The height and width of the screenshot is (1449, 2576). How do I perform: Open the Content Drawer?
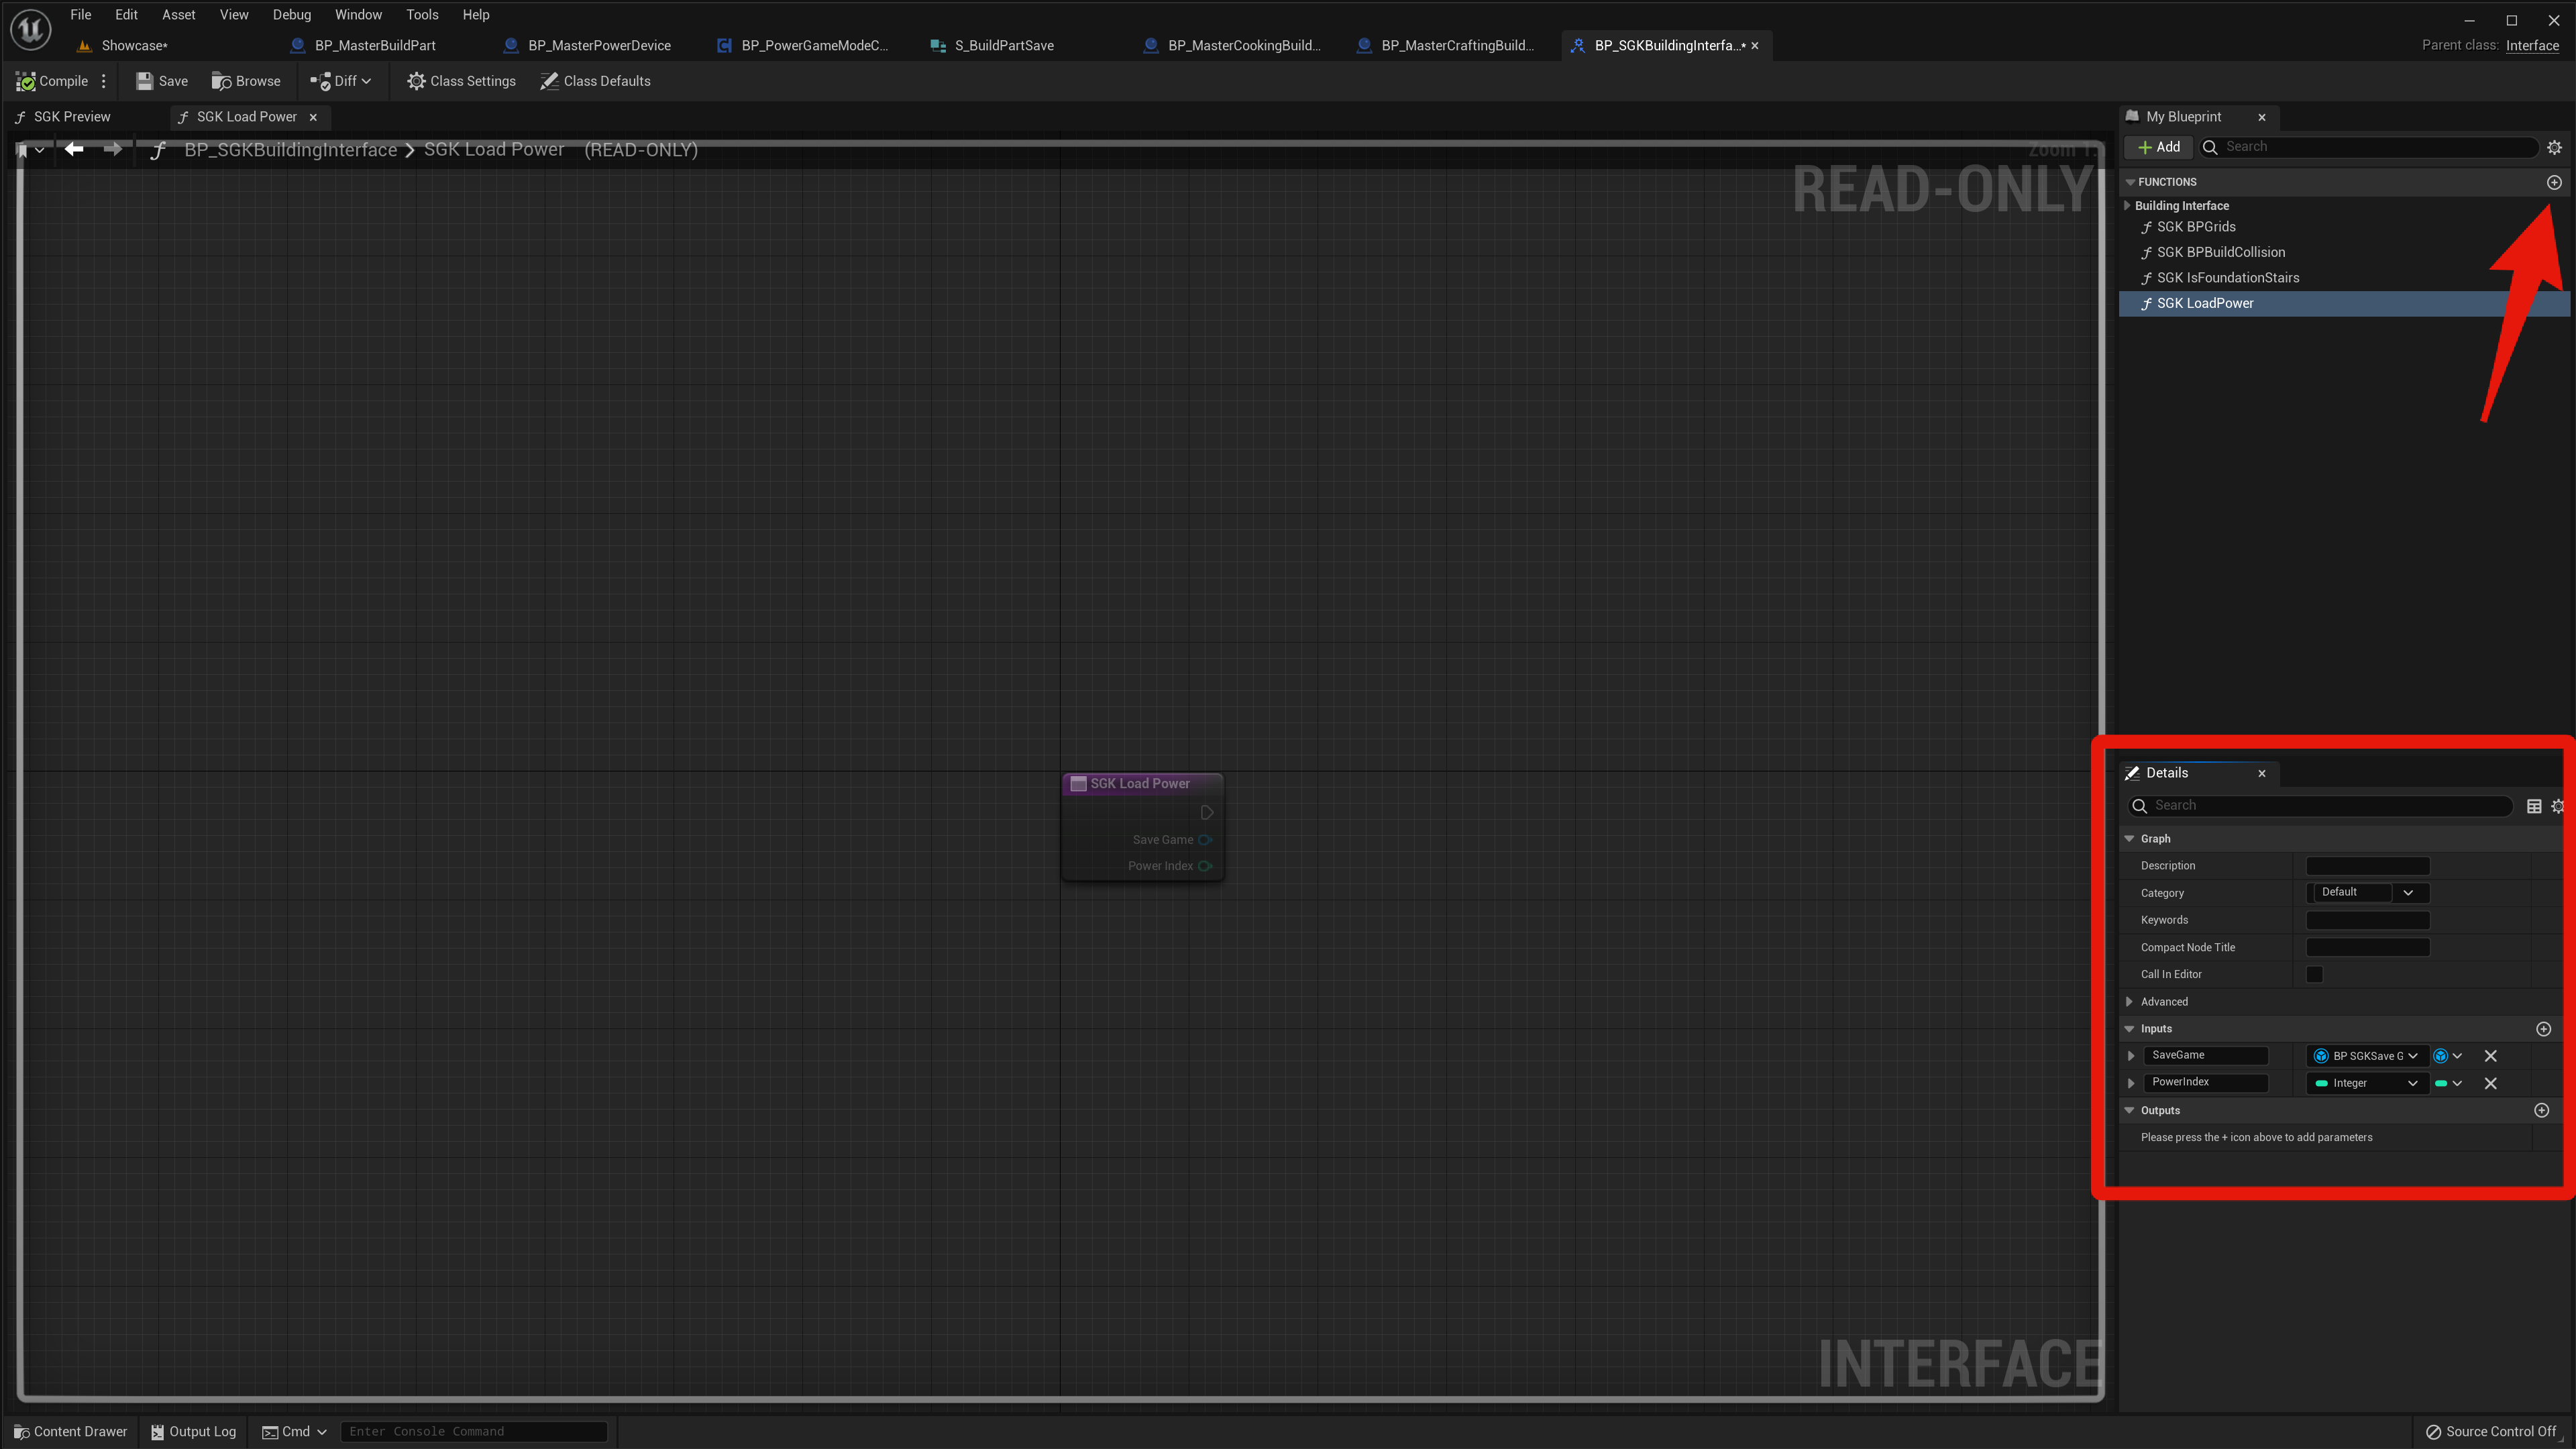click(x=70, y=1431)
